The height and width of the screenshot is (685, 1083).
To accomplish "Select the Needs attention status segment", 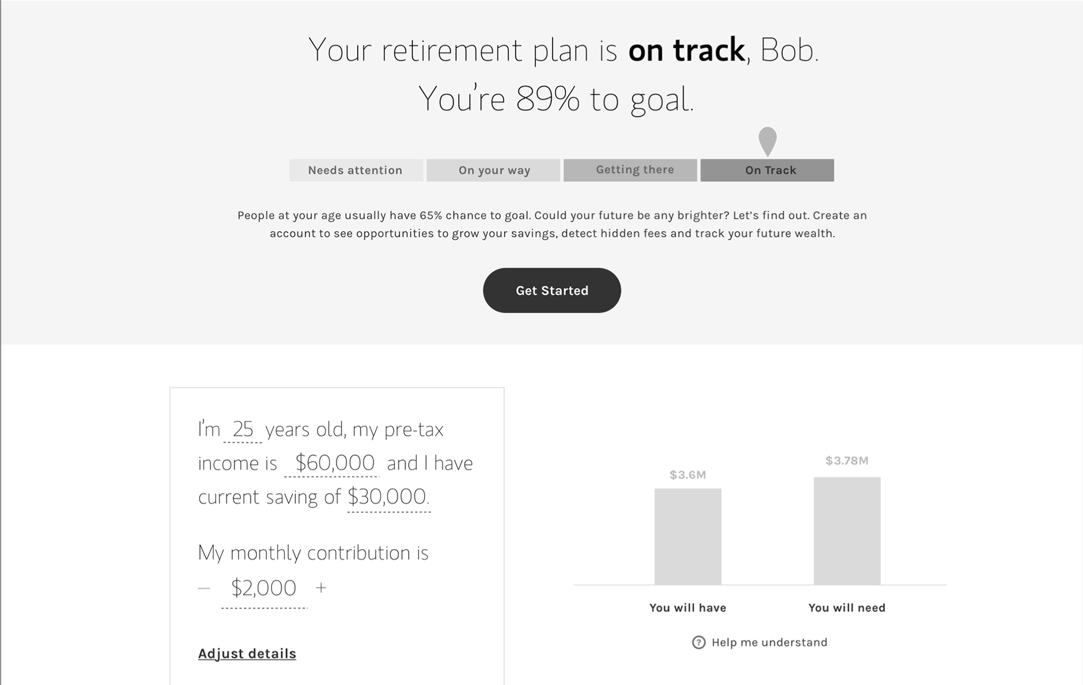I will (x=356, y=170).
